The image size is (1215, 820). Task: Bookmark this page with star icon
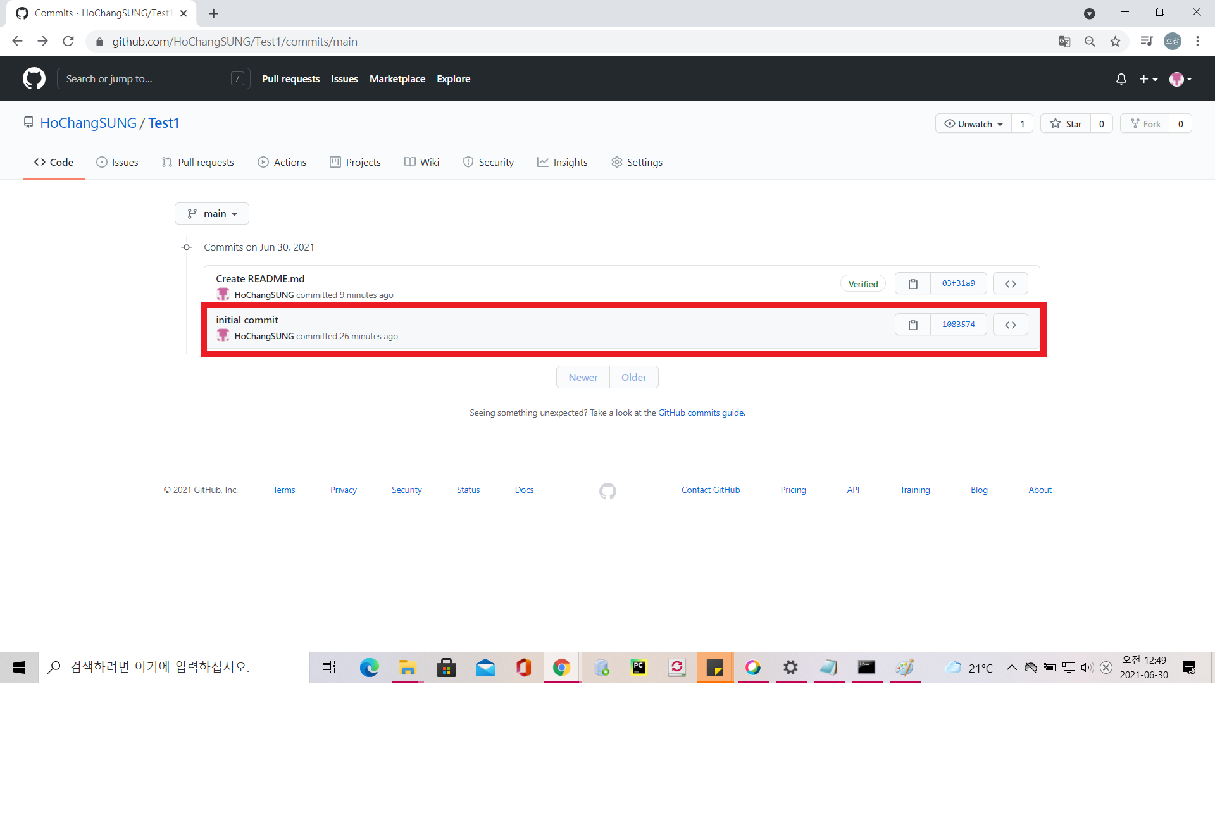point(1115,42)
